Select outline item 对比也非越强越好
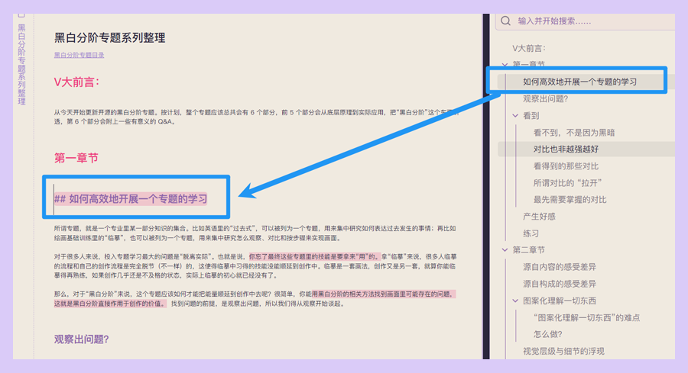Screen dimensions: 688x373 coord(566,150)
